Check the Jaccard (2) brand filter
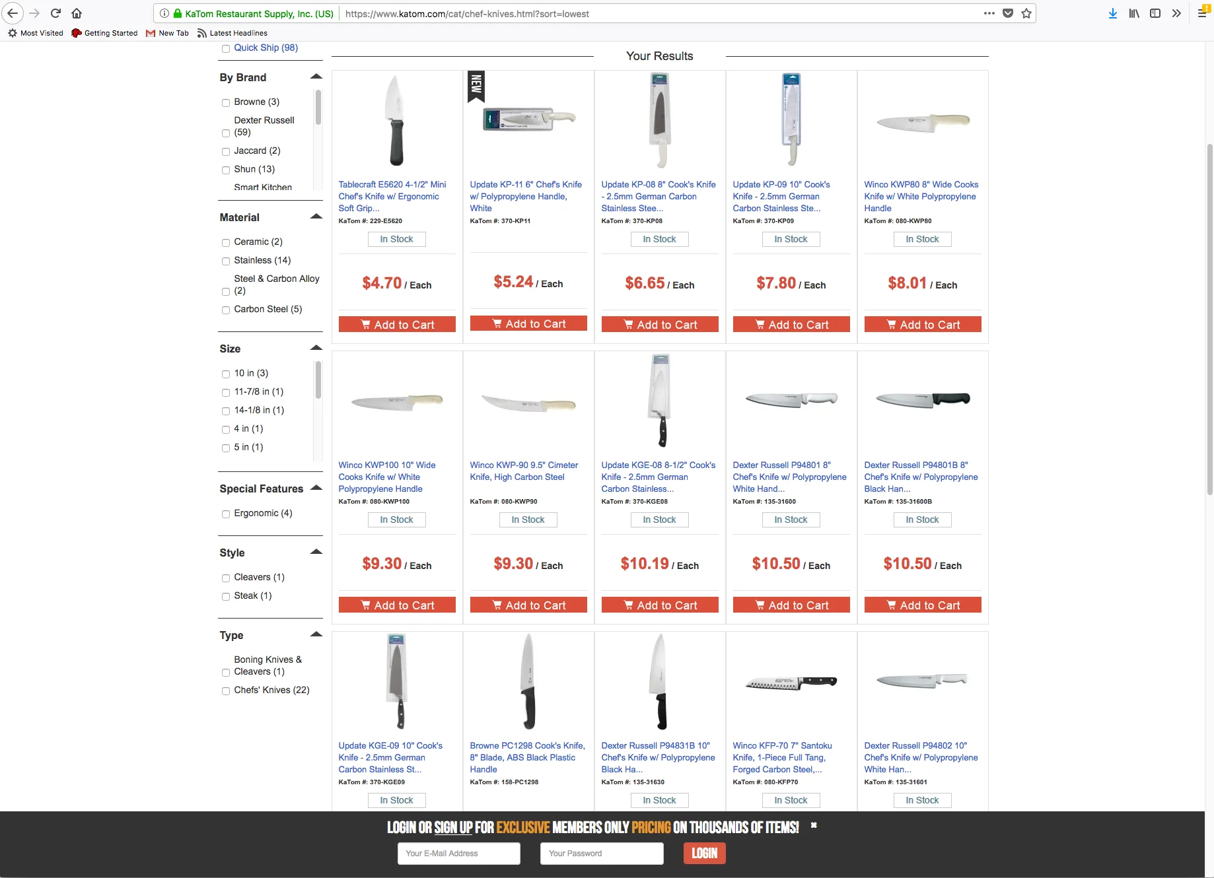The image size is (1214, 878). click(226, 152)
